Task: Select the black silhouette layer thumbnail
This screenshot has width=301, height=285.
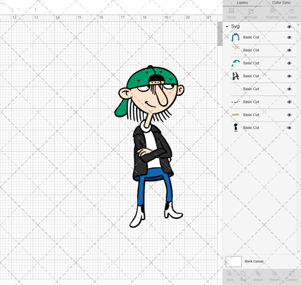Action: (236, 128)
